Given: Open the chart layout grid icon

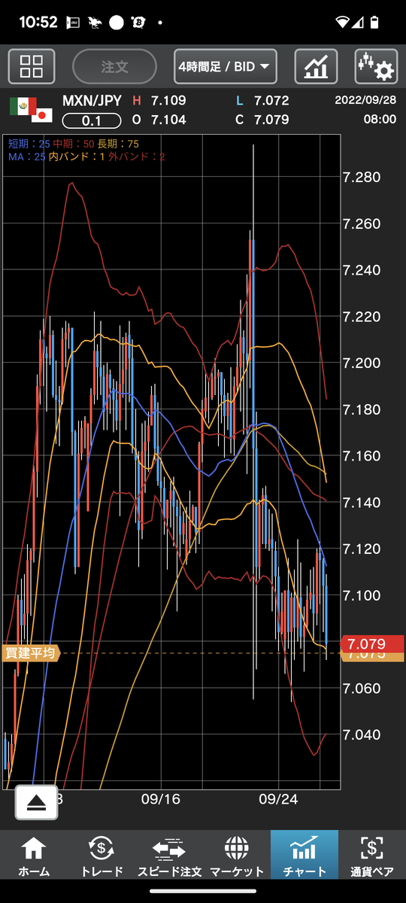Looking at the screenshot, I should tap(32, 66).
